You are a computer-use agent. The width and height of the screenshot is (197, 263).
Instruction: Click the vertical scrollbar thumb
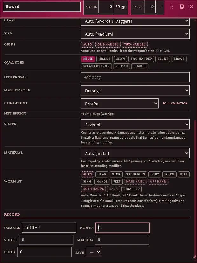[195, 190]
